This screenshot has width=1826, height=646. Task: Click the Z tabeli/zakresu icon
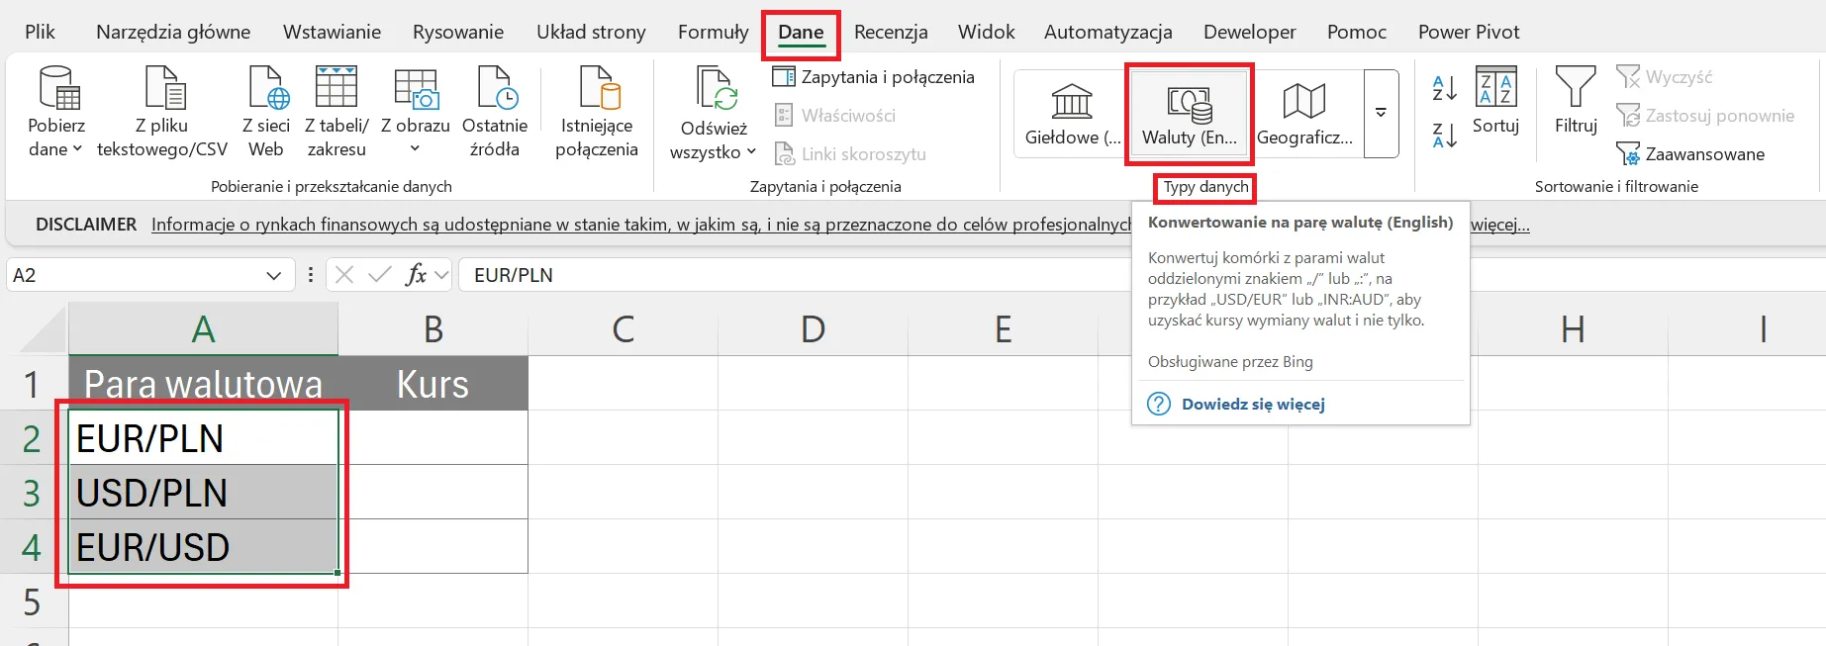[336, 89]
